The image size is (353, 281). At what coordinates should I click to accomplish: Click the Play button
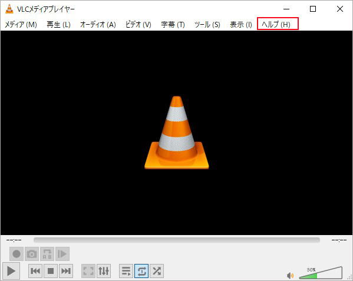[x=11, y=271]
